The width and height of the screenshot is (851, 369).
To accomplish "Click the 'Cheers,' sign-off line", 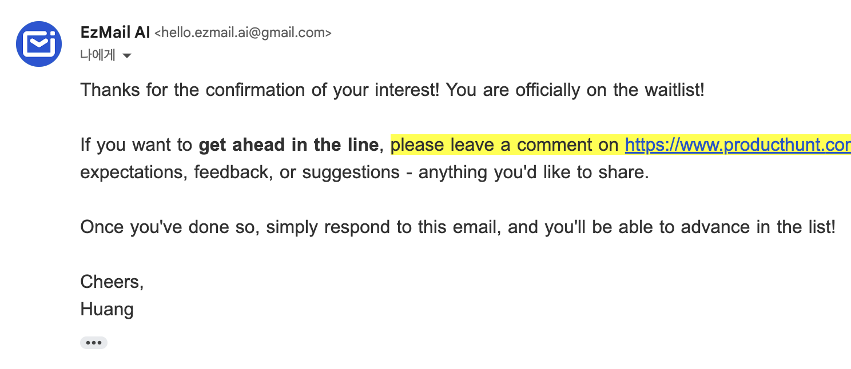I will point(112,282).
